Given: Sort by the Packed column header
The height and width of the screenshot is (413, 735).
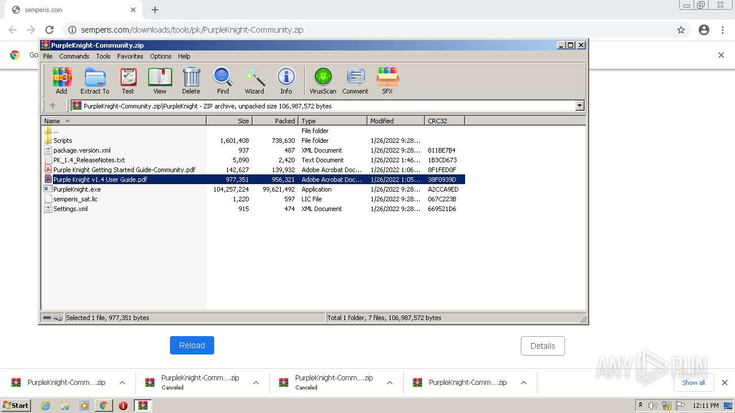Looking at the screenshot, I should (276, 120).
